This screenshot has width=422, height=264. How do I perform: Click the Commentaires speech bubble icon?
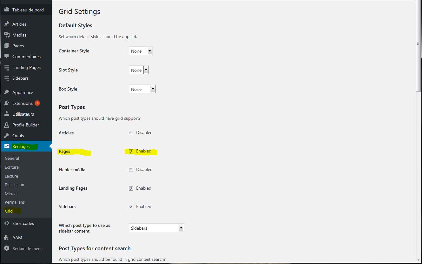(x=7, y=57)
